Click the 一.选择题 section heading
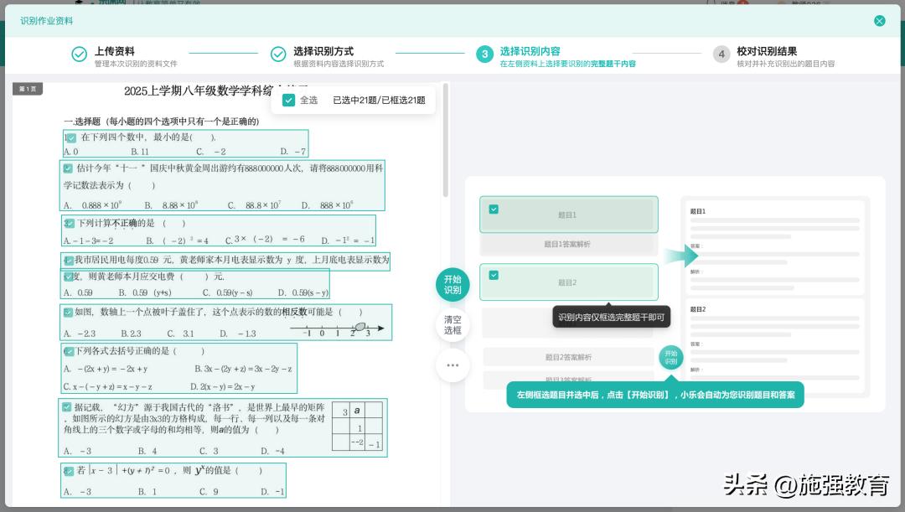Image resolution: width=905 pixels, height=512 pixels. pyautogui.click(x=162, y=122)
